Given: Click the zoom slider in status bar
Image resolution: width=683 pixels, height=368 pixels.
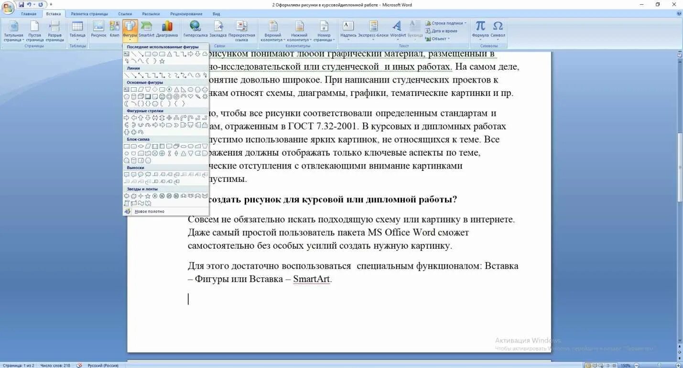Looking at the screenshot, I should pyautogui.click(x=658, y=365).
